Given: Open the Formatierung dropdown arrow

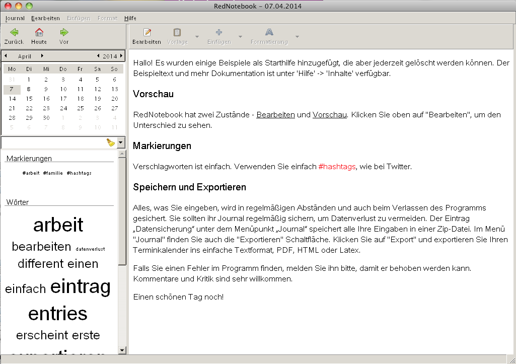Looking at the screenshot, I should [297, 37].
